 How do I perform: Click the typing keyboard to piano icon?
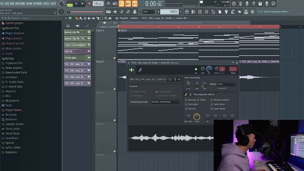point(108,12)
